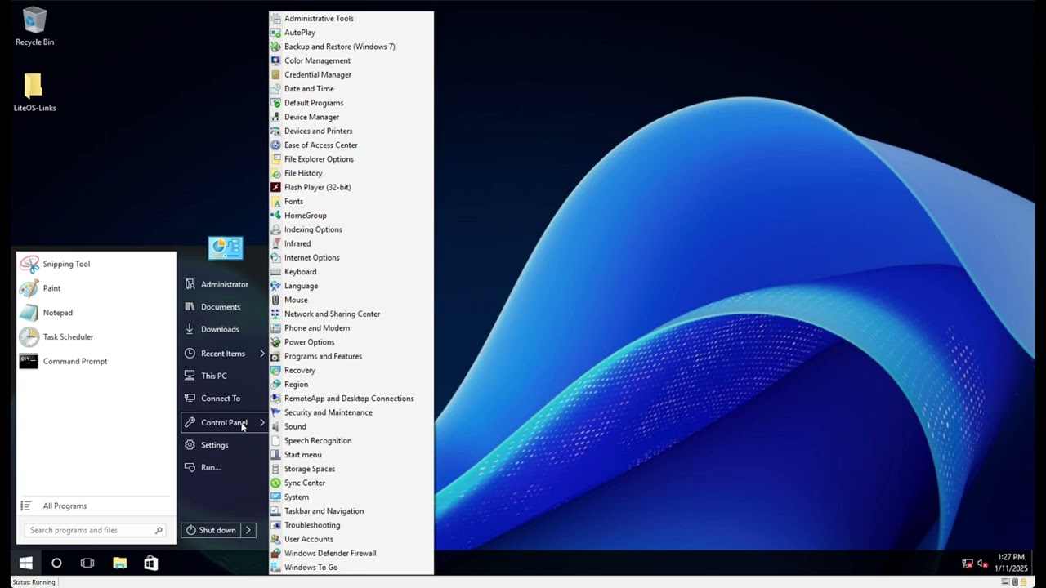Open Fonts from the Control Panel list
The image size is (1046, 588).
tap(351, 202)
